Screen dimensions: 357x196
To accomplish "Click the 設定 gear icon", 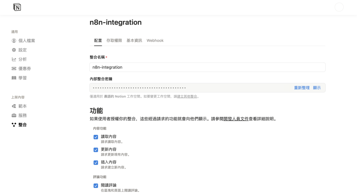I will [x=14, y=50].
